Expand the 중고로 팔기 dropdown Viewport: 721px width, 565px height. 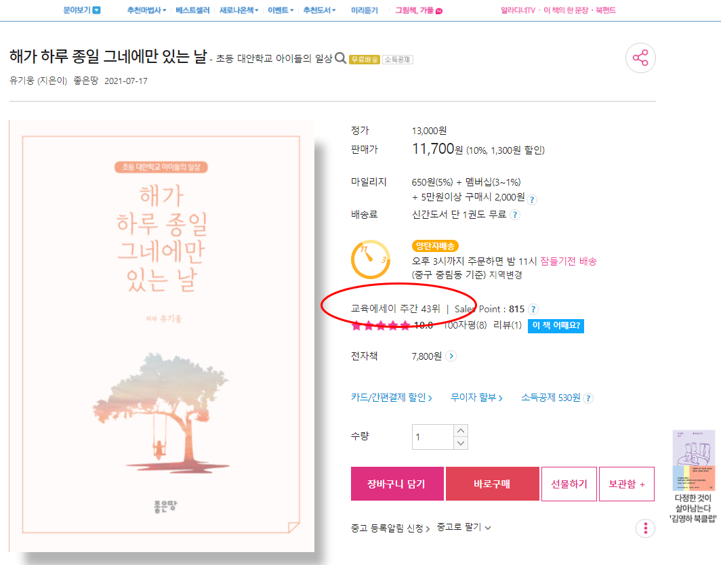coord(464,527)
